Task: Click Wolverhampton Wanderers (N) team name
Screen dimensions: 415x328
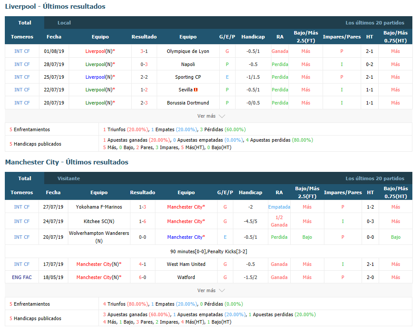Action: pyautogui.click(x=99, y=237)
